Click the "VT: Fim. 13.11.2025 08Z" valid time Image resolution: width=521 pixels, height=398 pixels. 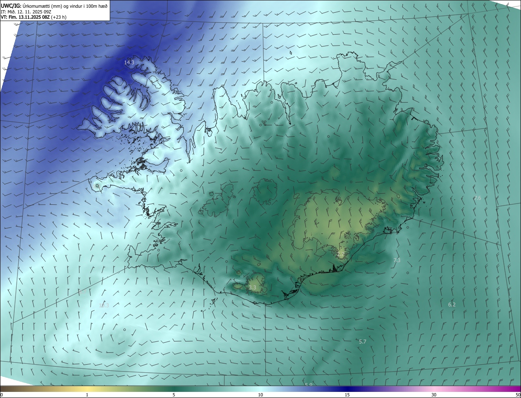(x=26, y=17)
